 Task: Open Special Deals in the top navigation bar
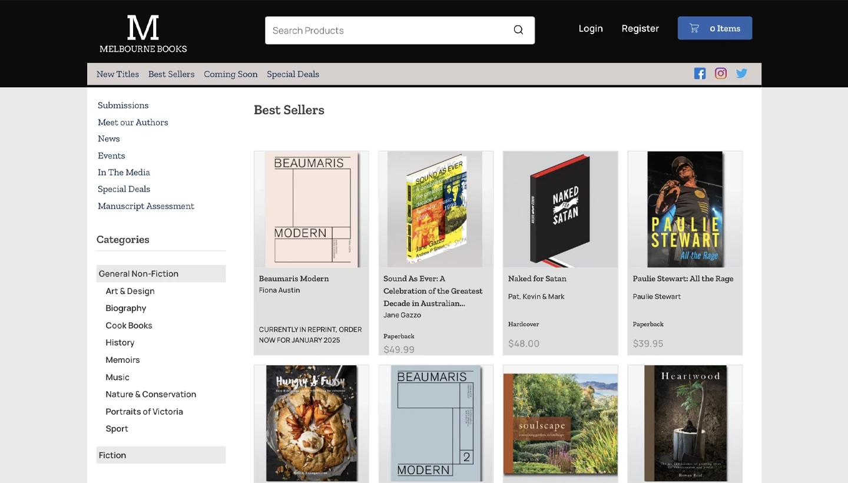click(x=293, y=74)
